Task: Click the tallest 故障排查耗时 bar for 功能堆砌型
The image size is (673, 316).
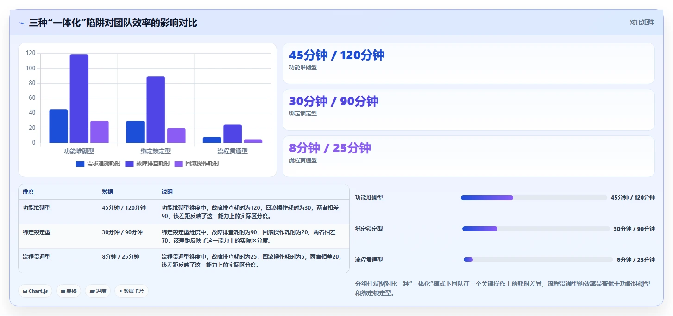Action: click(x=79, y=98)
